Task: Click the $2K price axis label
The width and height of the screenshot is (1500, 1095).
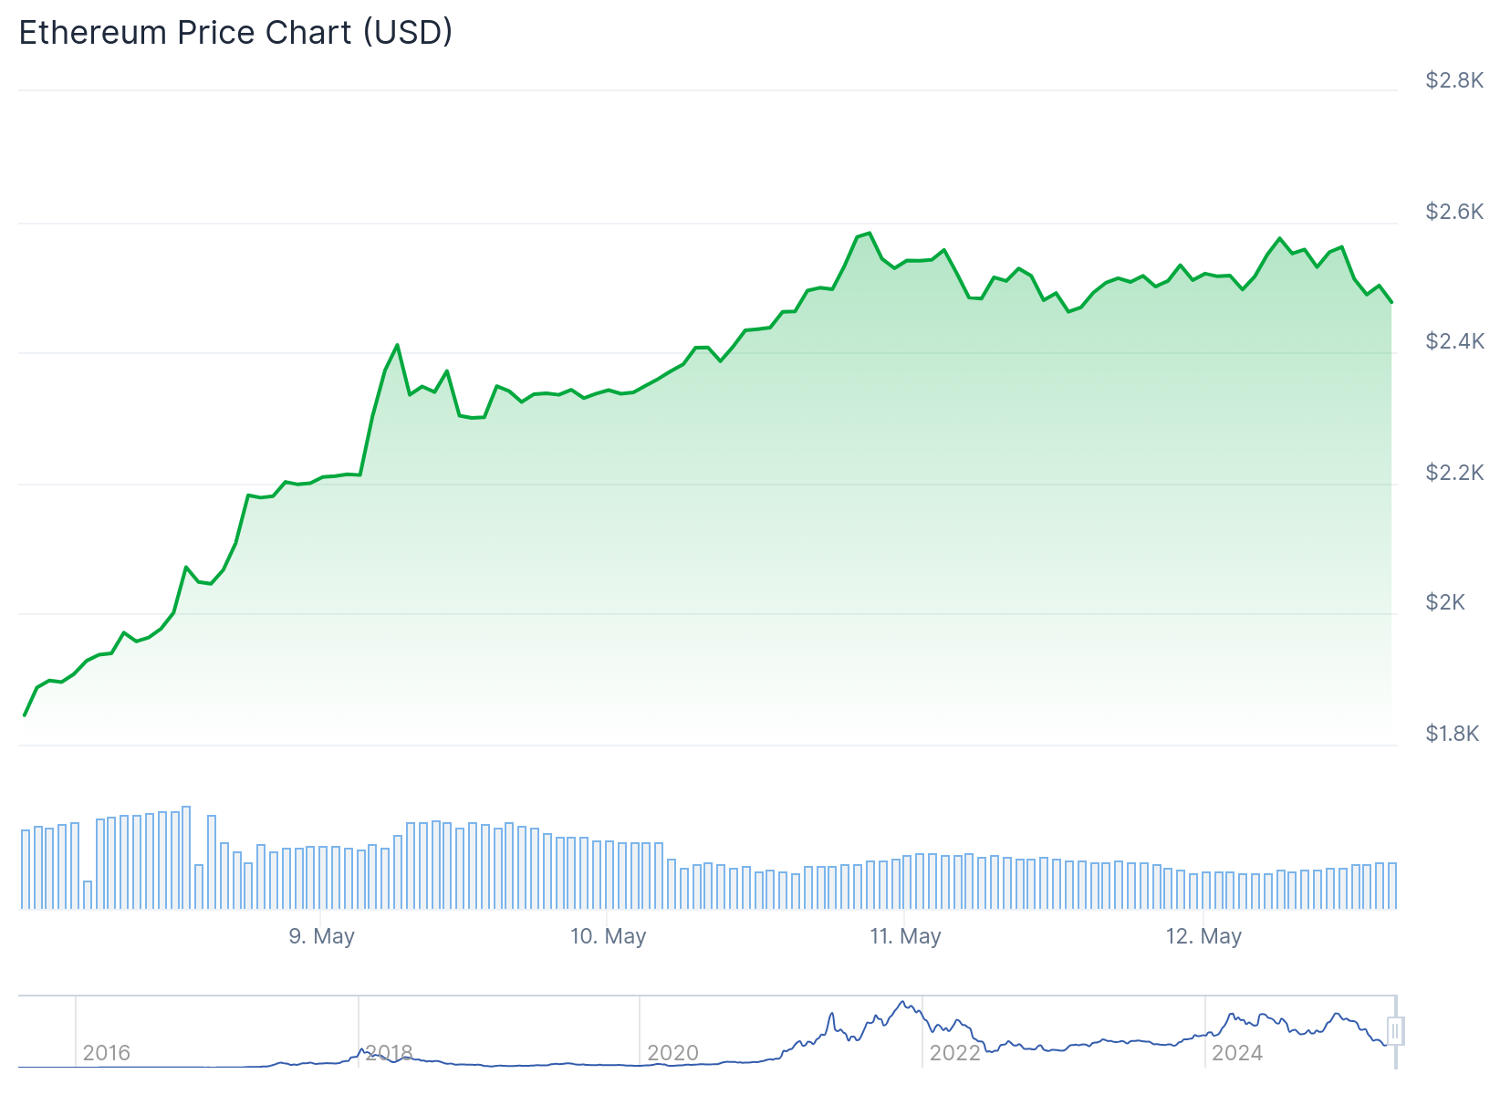Action: click(x=1445, y=602)
